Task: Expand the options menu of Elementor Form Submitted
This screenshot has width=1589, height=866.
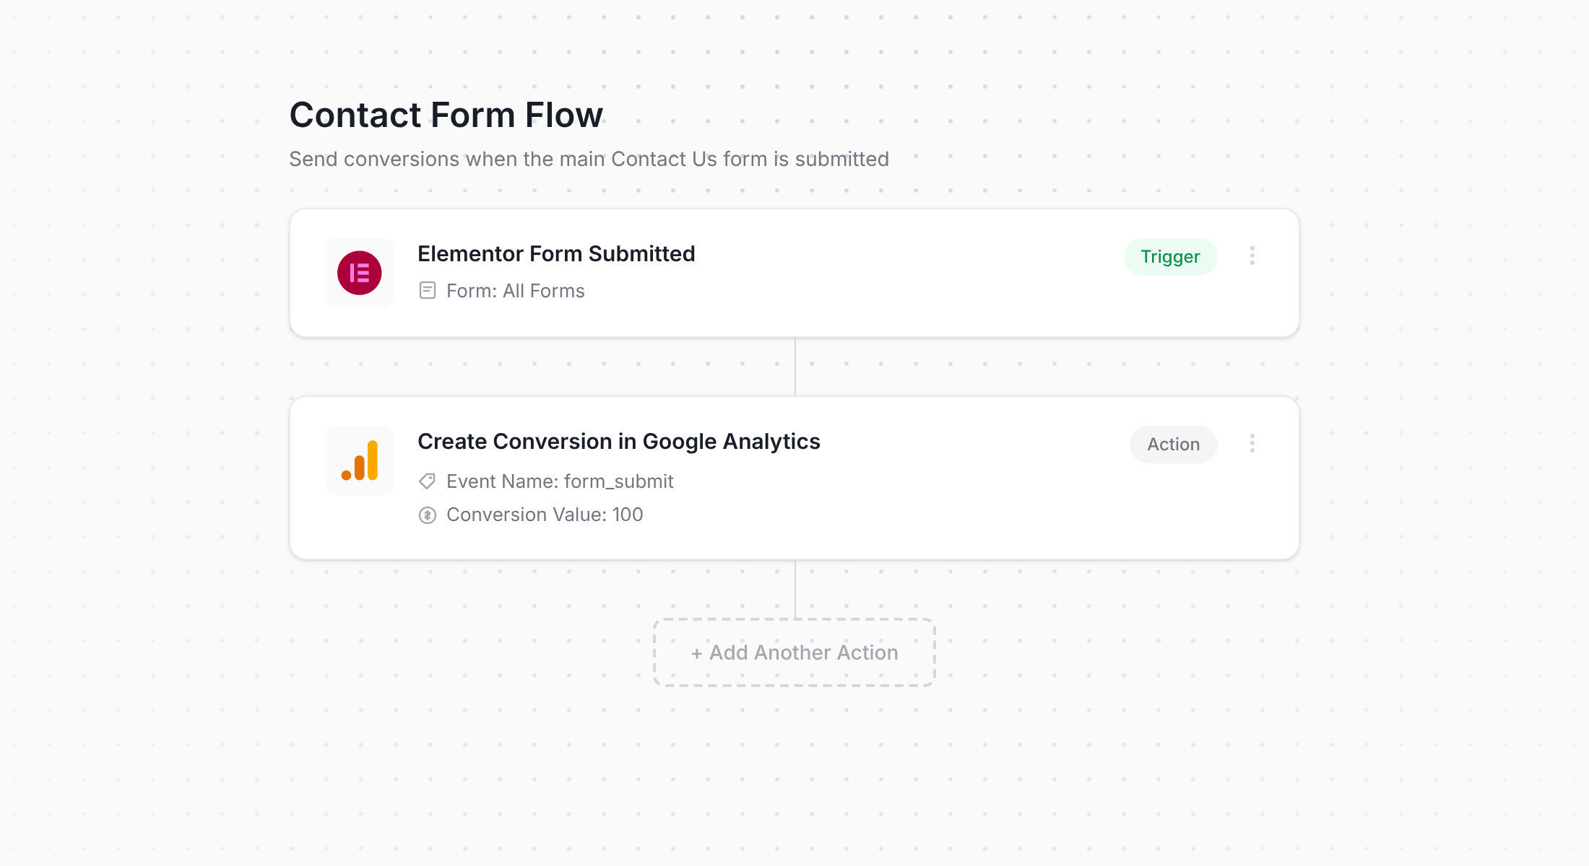Action: click(x=1252, y=256)
